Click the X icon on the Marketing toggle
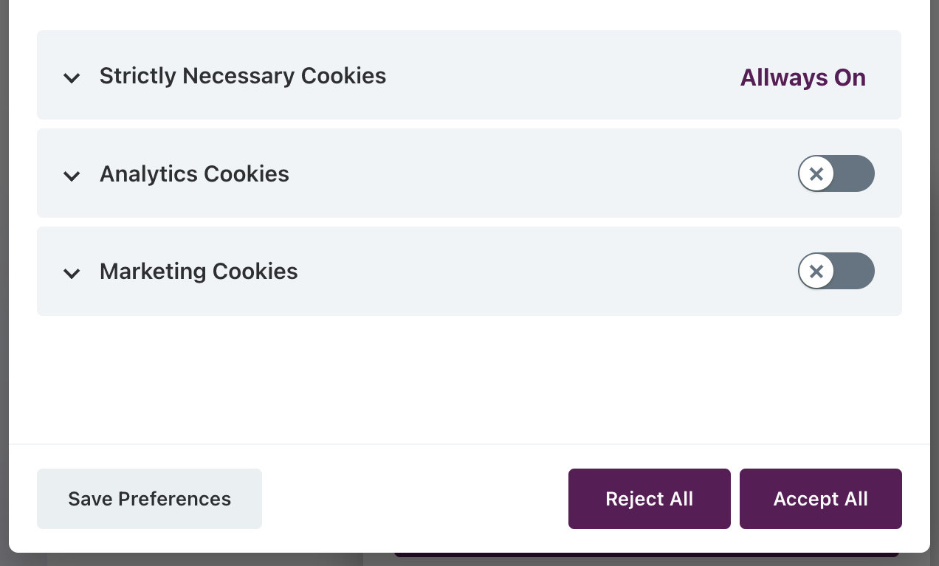 [x=816, y=271]
